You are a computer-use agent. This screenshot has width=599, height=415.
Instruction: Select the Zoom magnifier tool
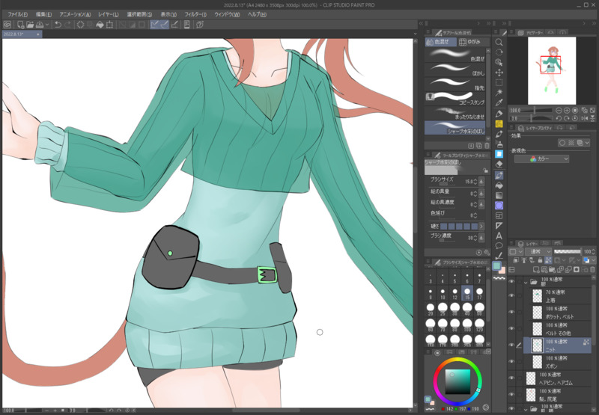pyautogui.click(x=499, y=42)
